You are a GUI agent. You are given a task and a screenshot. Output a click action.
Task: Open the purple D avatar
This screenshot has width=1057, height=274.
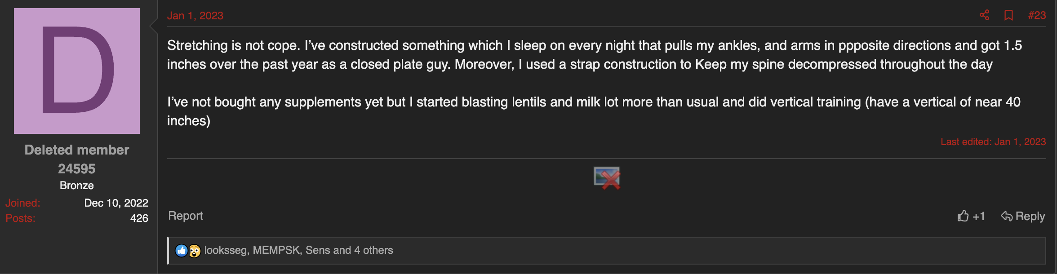click(77, 71)
